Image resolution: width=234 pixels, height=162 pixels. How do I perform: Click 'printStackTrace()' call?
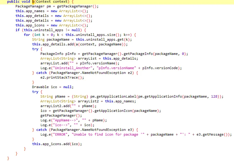64,78
